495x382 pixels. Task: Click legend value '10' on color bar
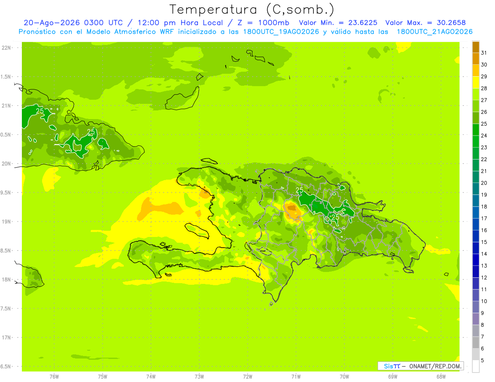click(x=484, y=301)
